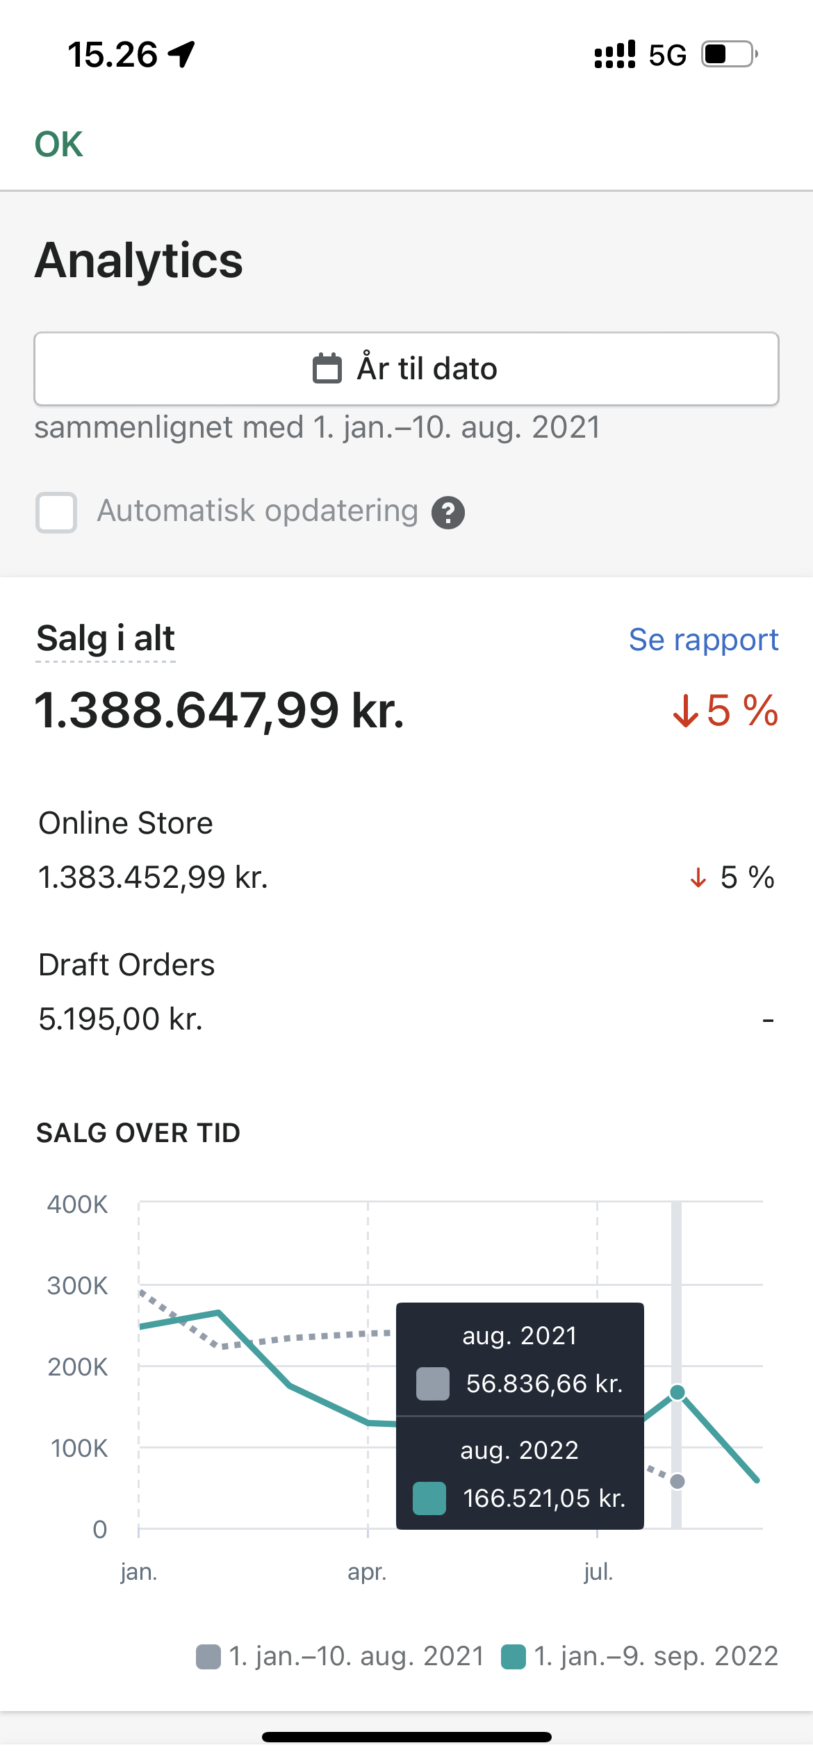The image size is (813, 1759).
Task: Open the Se rapport link
Action: click(703, 640)
